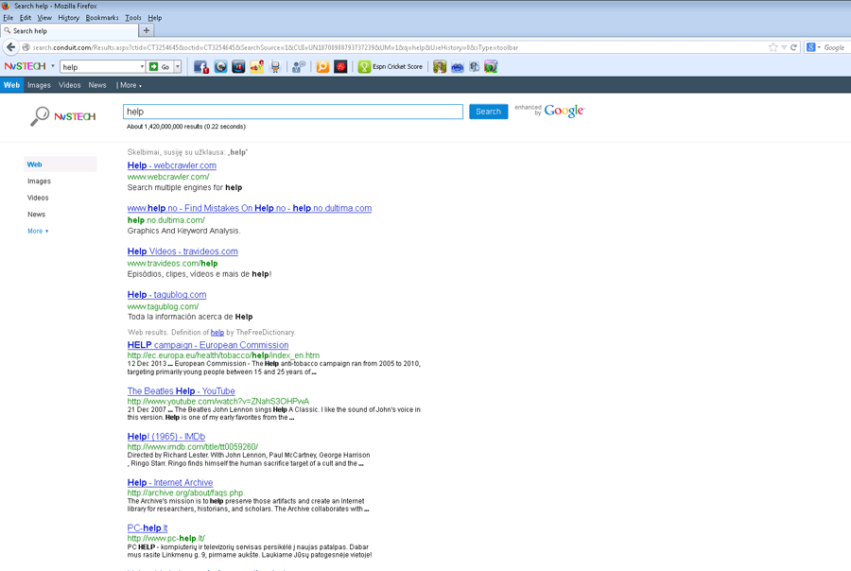The image size is (851, 571).
Task: Open The Beatles Help - YouTube link
Action: coord(182,391)
